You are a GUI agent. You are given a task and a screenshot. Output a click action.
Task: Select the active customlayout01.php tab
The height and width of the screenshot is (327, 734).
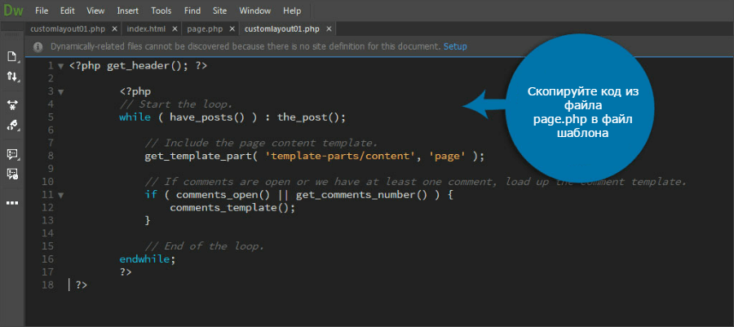point(282,29)
